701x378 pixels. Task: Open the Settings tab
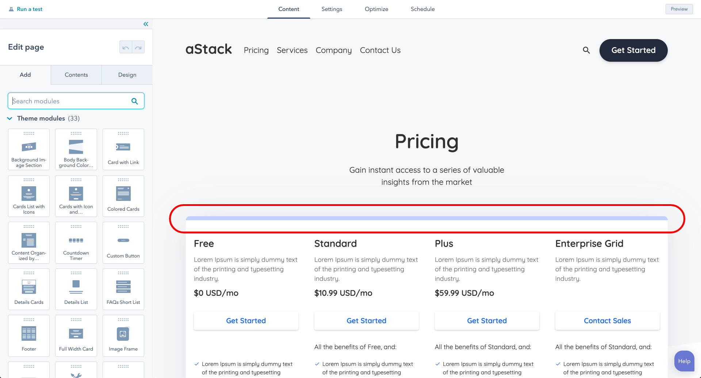pos(332,9)
